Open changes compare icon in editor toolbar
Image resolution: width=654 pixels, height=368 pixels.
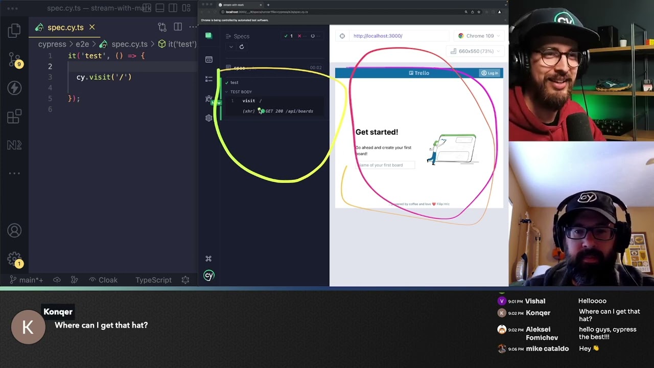162,27
